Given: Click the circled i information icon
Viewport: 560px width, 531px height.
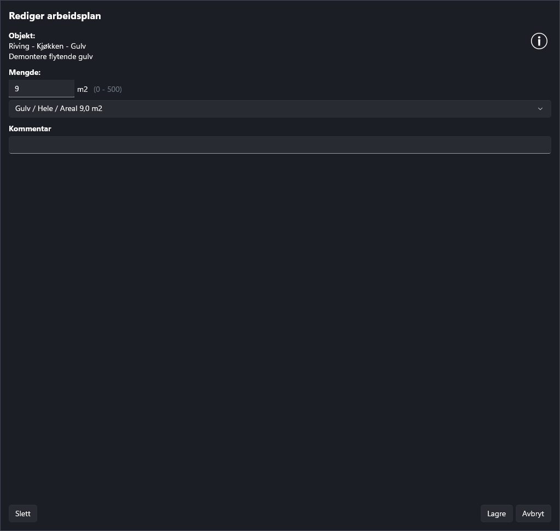Looking at the screenshot, I should pos(539,41).
